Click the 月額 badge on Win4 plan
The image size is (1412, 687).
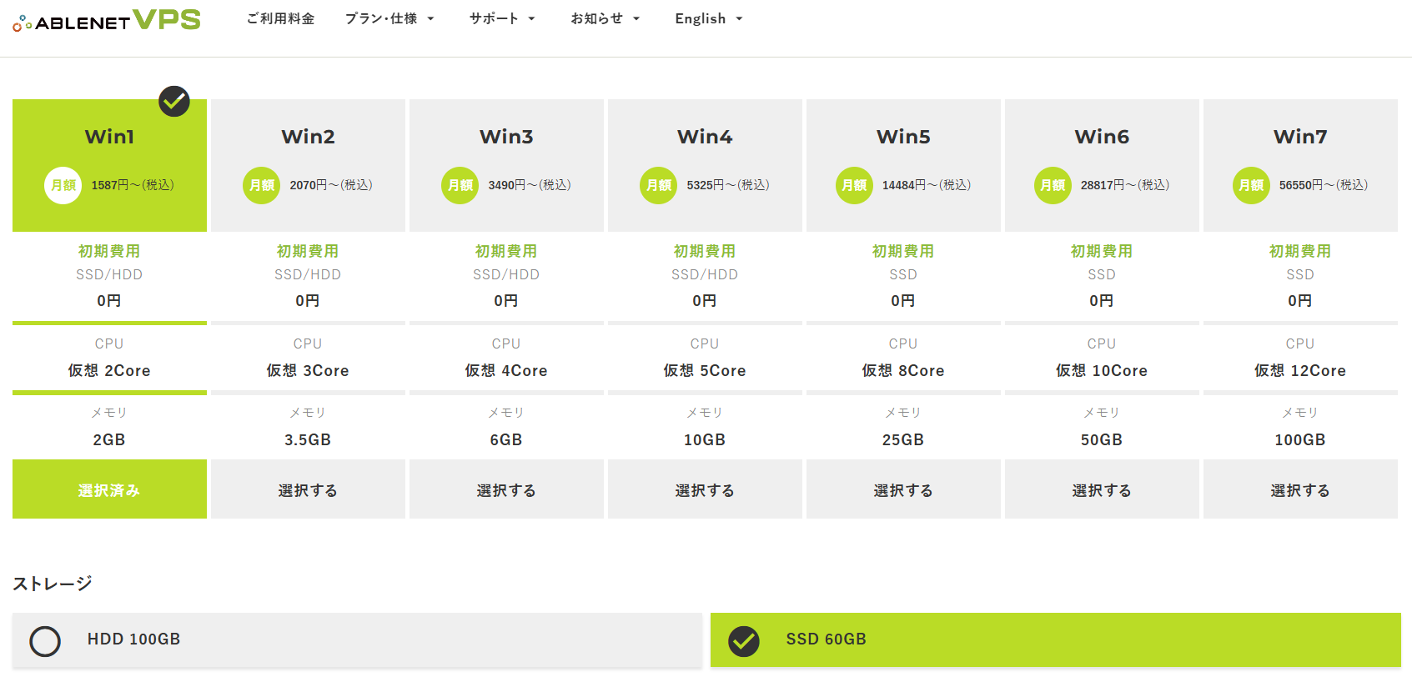tap(658, 185)
